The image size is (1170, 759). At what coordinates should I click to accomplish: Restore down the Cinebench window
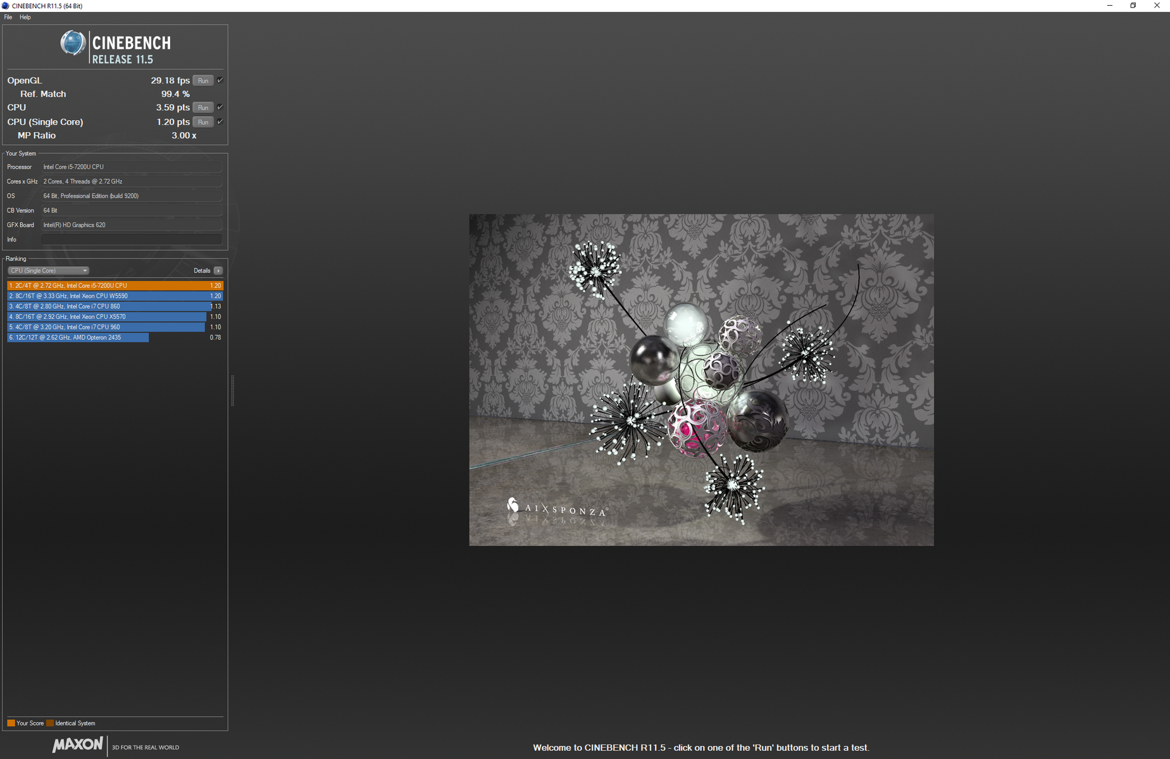point(1133,6)
